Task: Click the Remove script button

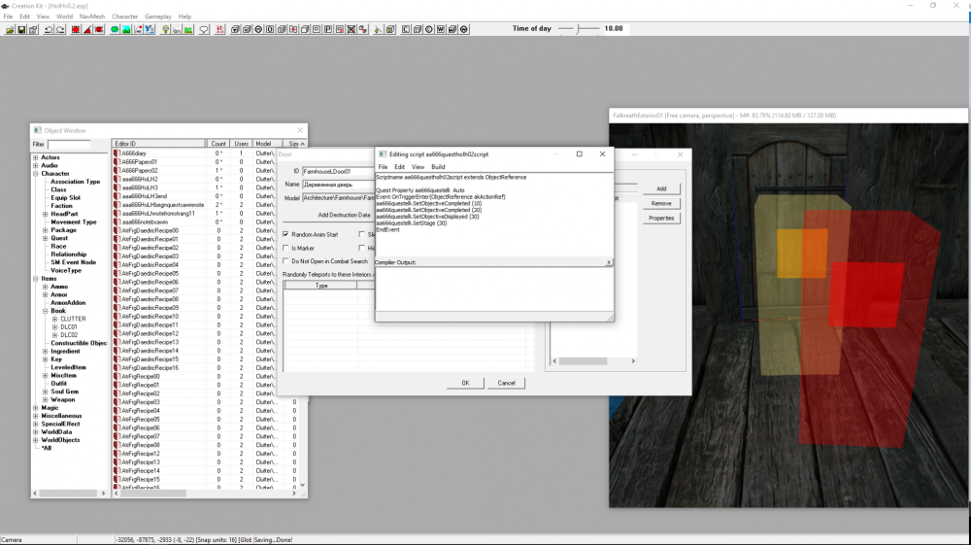Action: pos(661,203)
